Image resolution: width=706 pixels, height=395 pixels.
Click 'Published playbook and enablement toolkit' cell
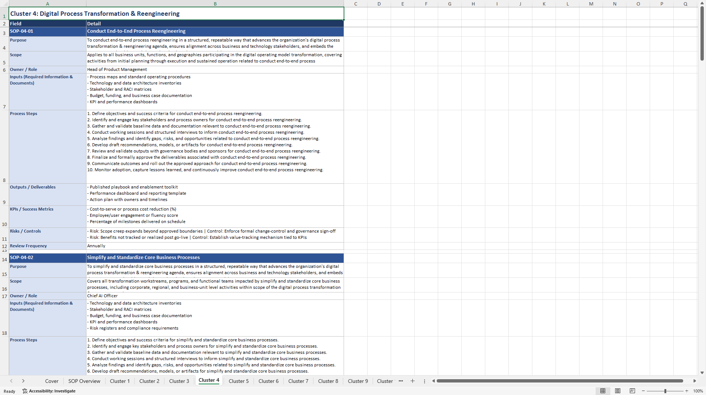pyautogui.click(x=215, y=194)
